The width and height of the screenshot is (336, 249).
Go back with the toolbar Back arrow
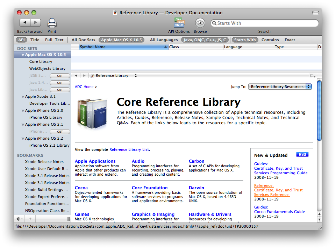25,22
